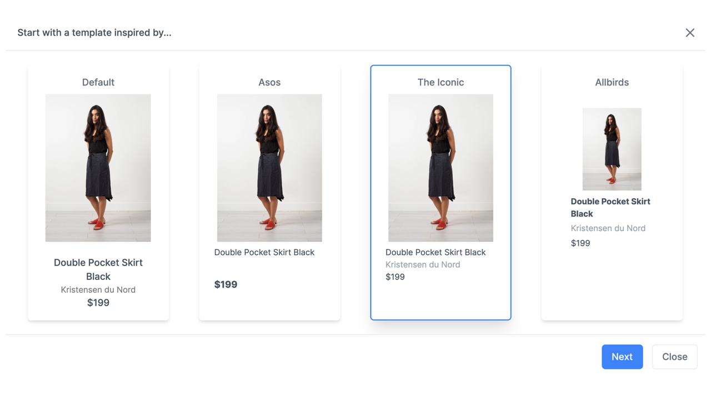
Task: Click the Asos template heading label
Action: [269, 82]
